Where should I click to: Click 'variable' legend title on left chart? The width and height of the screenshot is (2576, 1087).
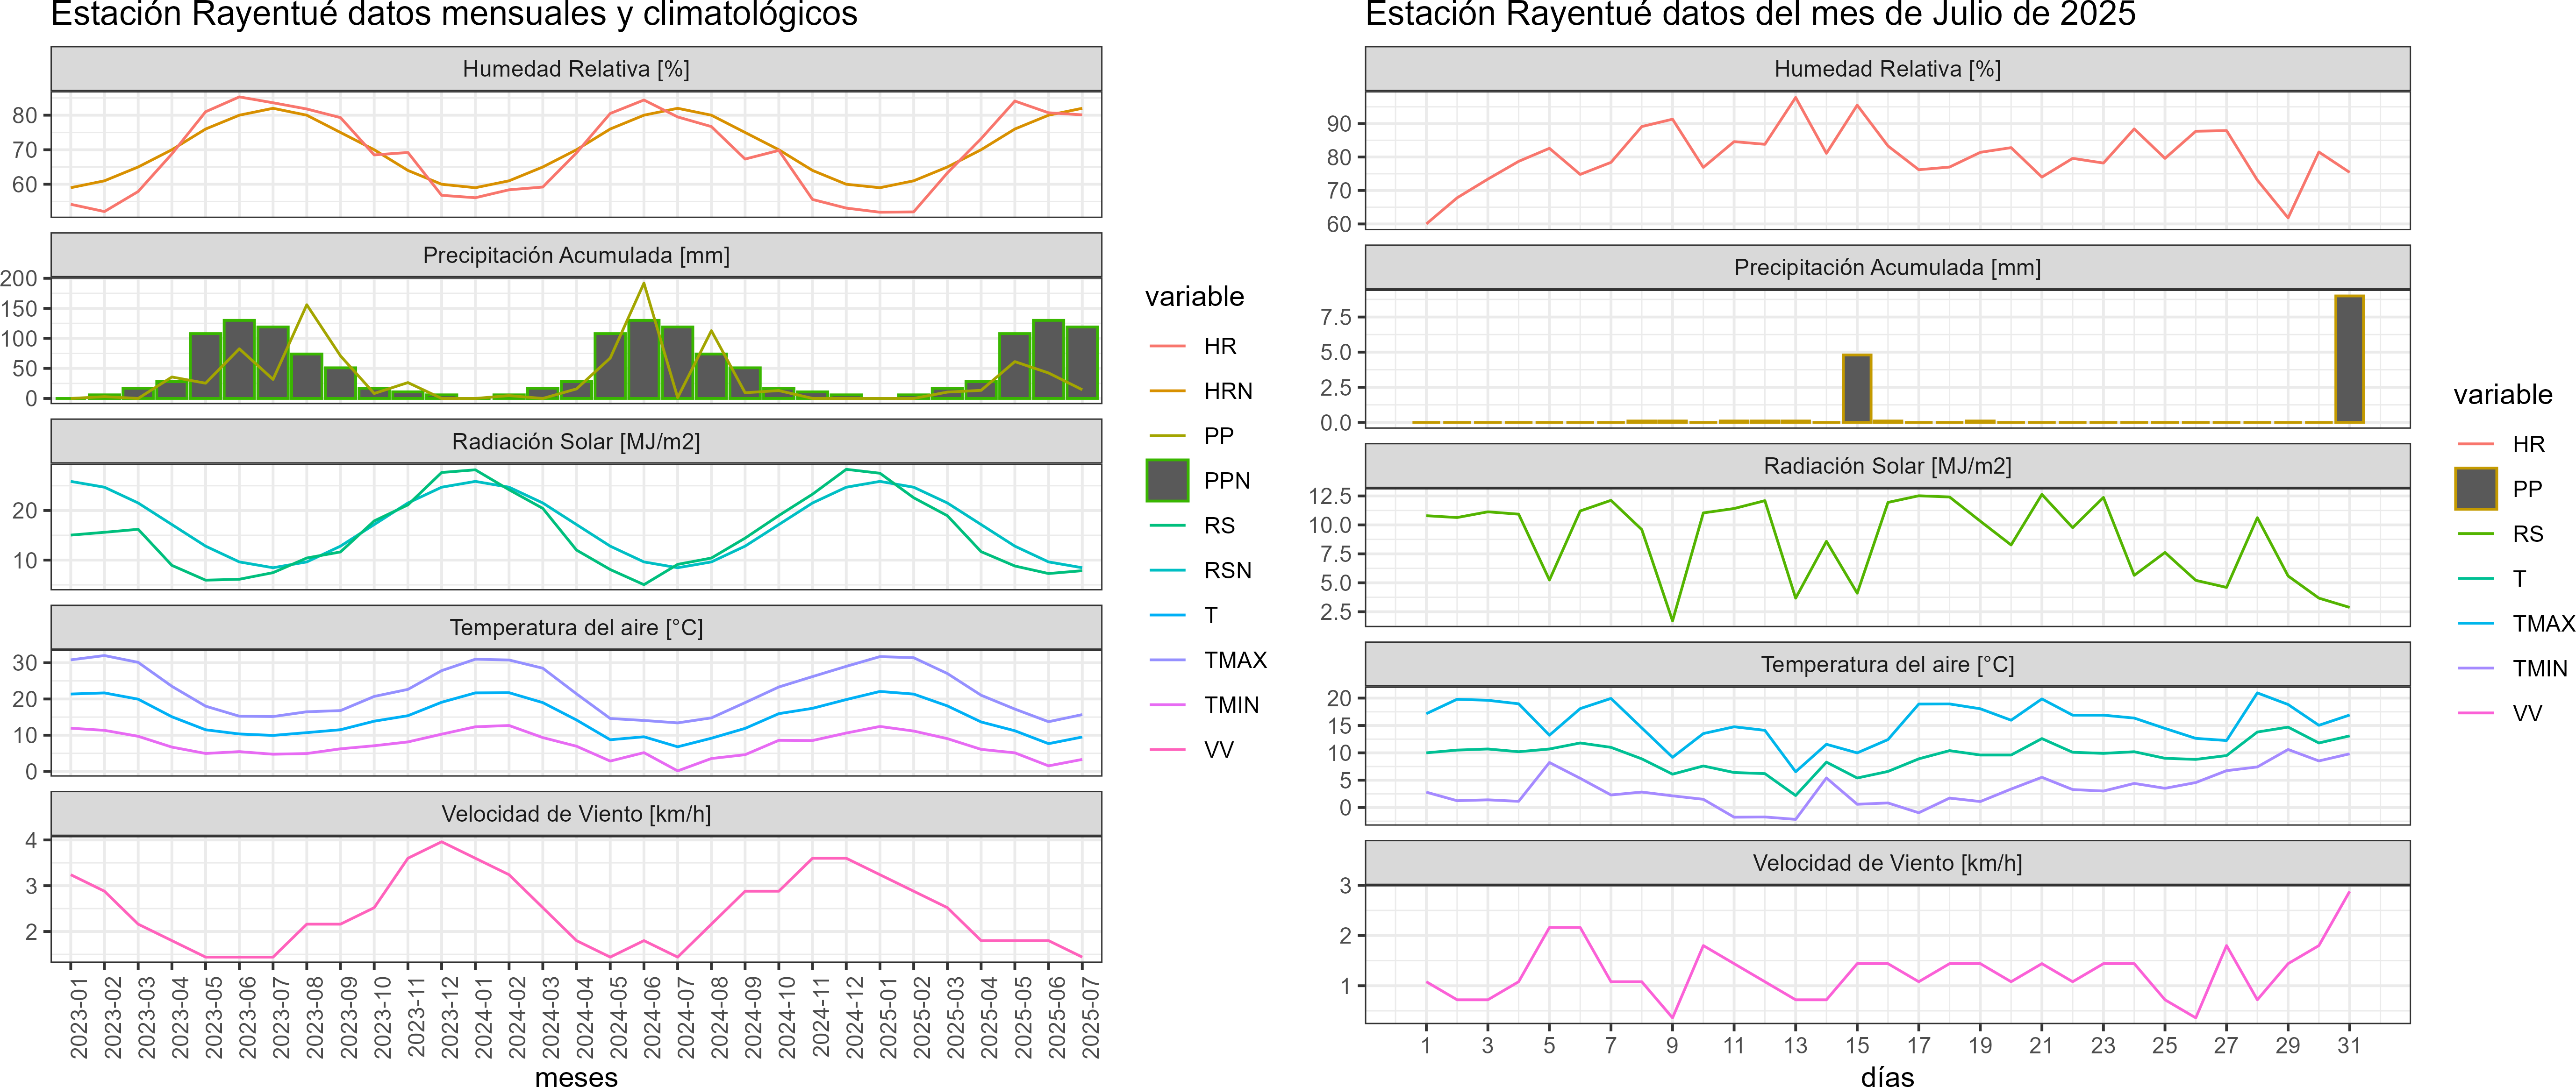tap(1194, 297)
